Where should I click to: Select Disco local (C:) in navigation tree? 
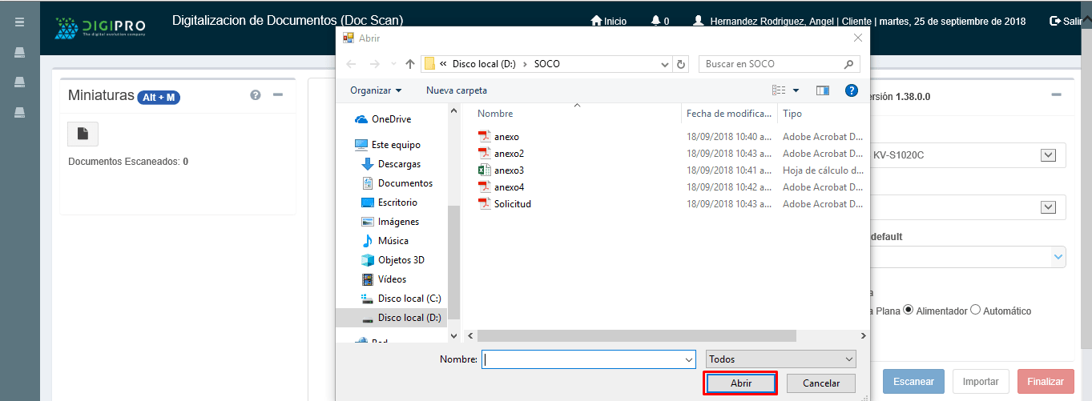pyautogui.click(x=409, y=299)
